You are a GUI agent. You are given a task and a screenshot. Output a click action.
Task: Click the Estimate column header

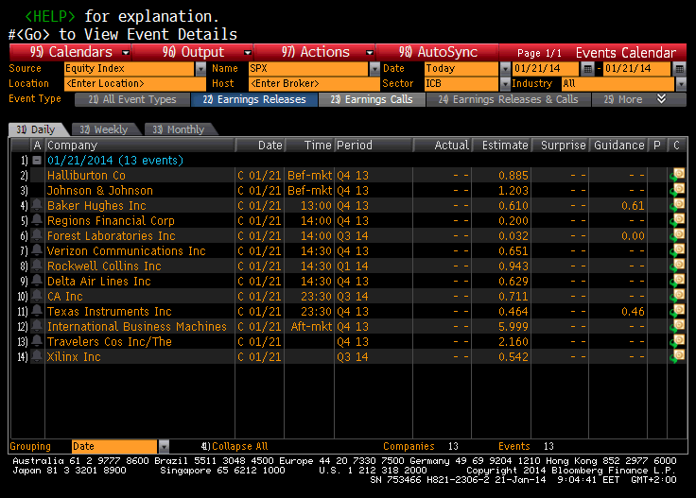coord(501,145)
